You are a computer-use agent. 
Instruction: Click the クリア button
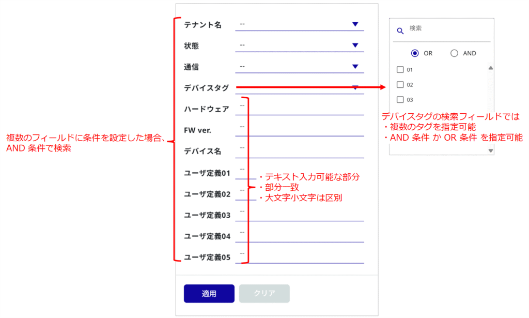click(x=264, y=293)
